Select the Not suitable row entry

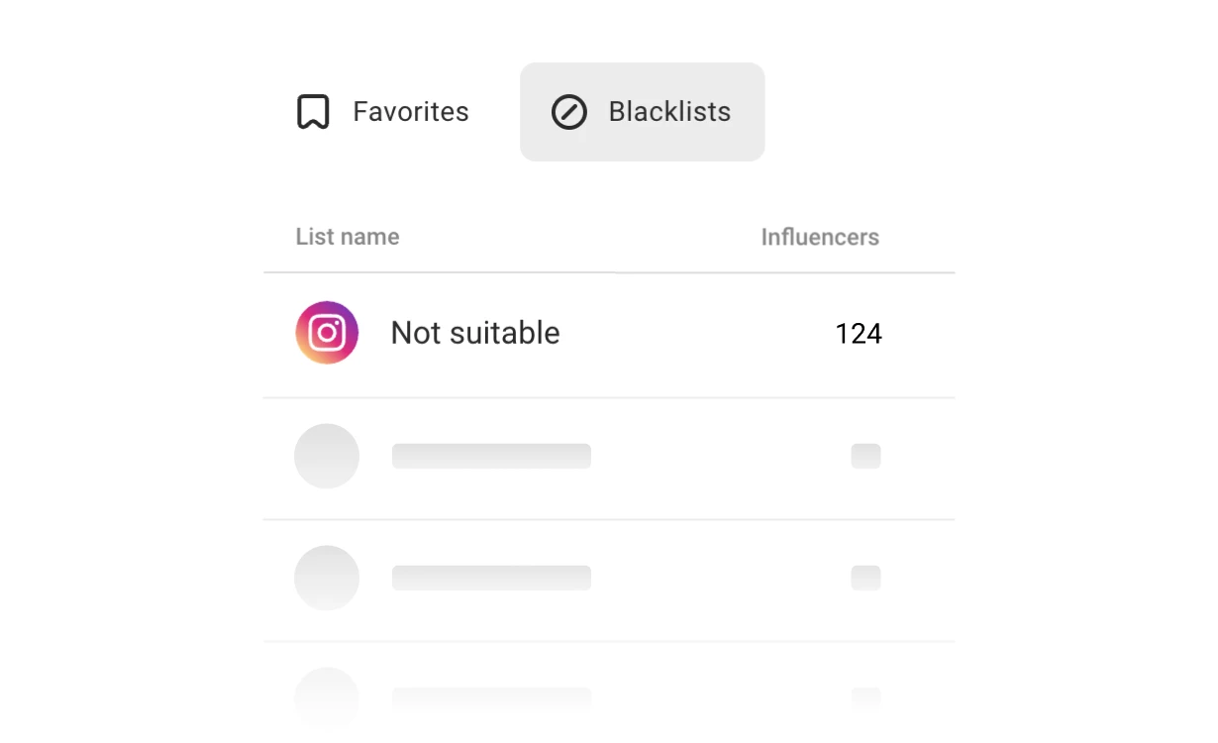(475, 333)
